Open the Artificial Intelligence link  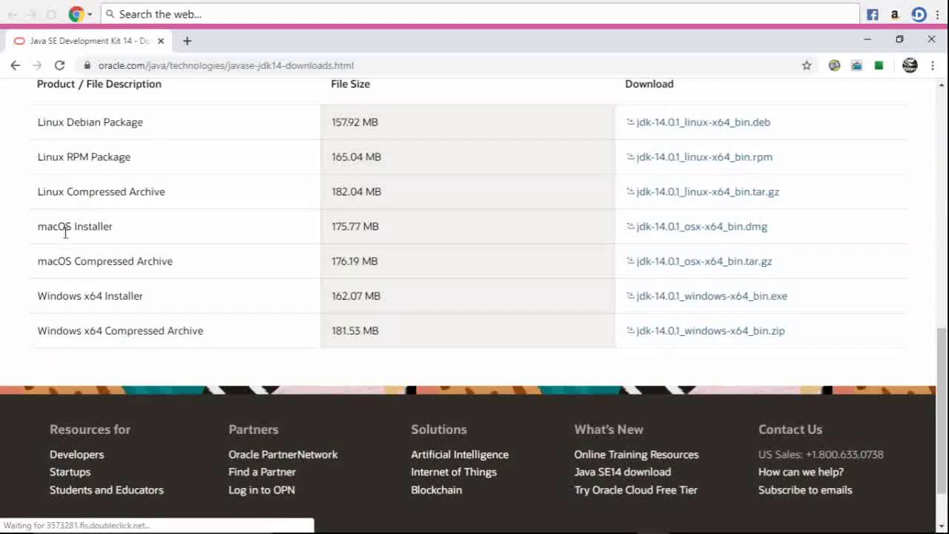tap(460, 455)
